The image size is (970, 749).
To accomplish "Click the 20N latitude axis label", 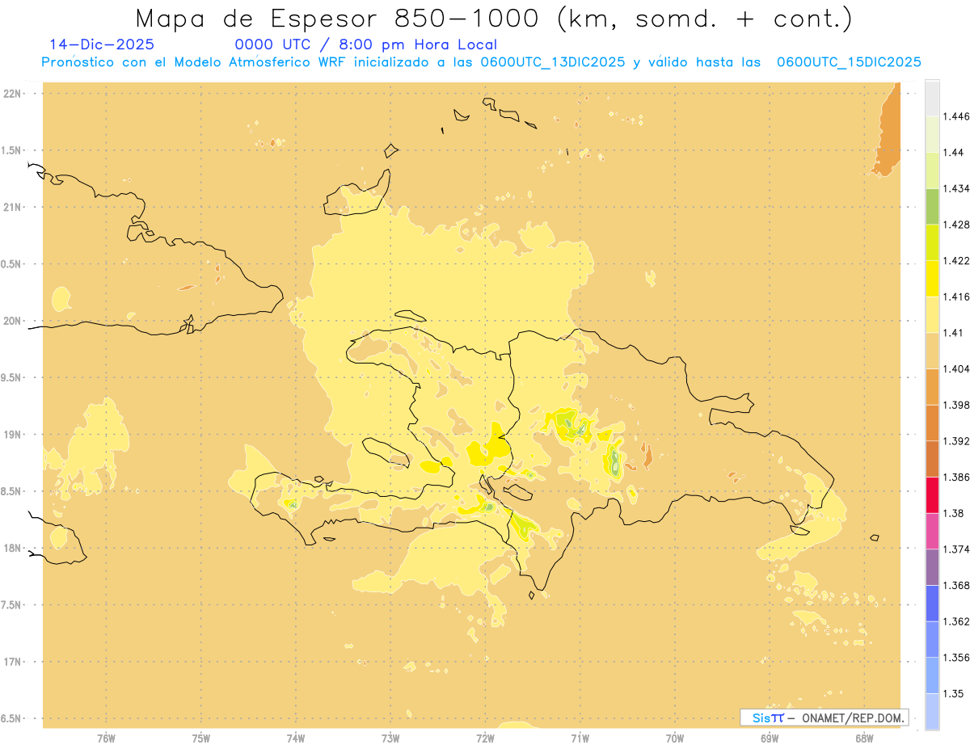I will pyautogui.click(x=12, y=321).
